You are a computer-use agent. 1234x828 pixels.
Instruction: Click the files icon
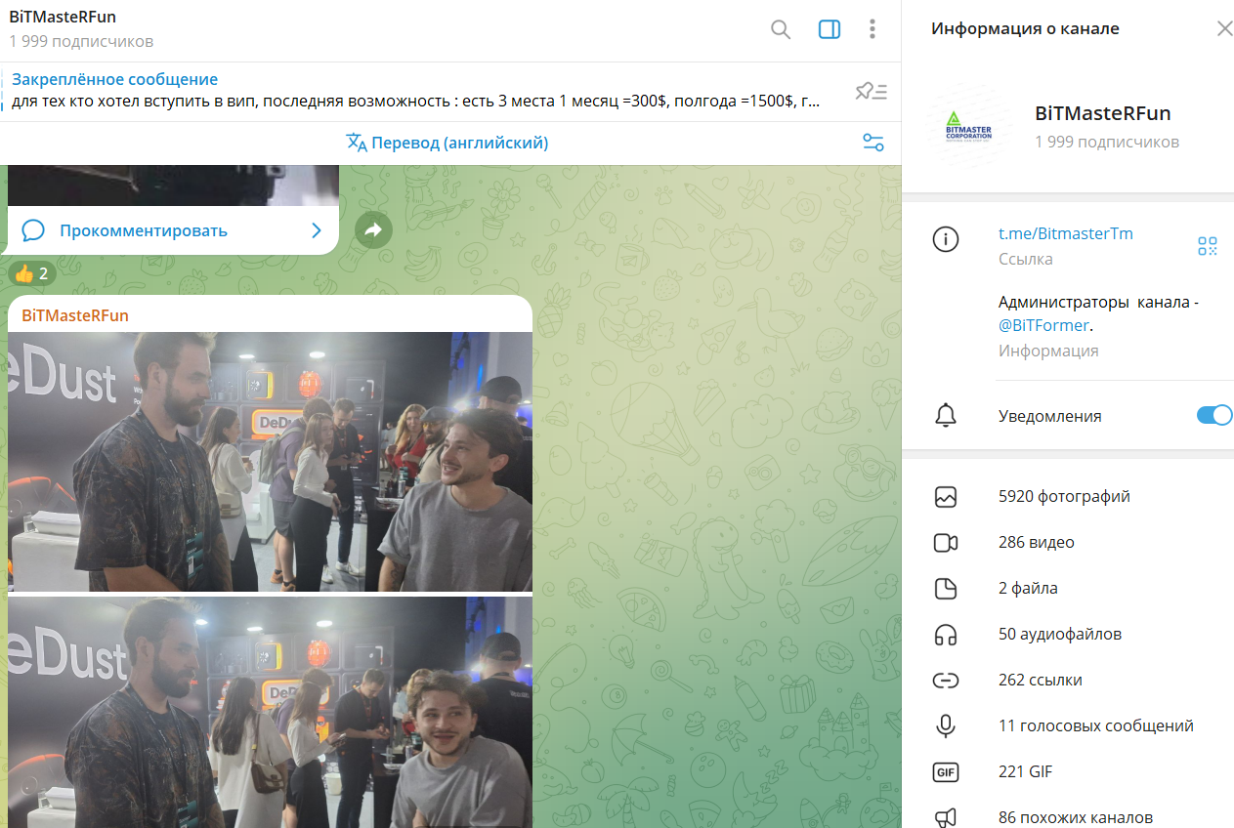[x=945, y=589]
